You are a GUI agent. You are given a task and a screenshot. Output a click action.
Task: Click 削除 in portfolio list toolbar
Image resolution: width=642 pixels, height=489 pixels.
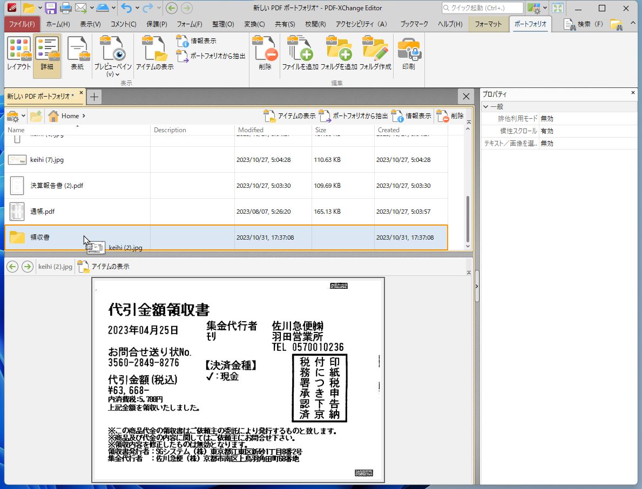coord(450,116)
